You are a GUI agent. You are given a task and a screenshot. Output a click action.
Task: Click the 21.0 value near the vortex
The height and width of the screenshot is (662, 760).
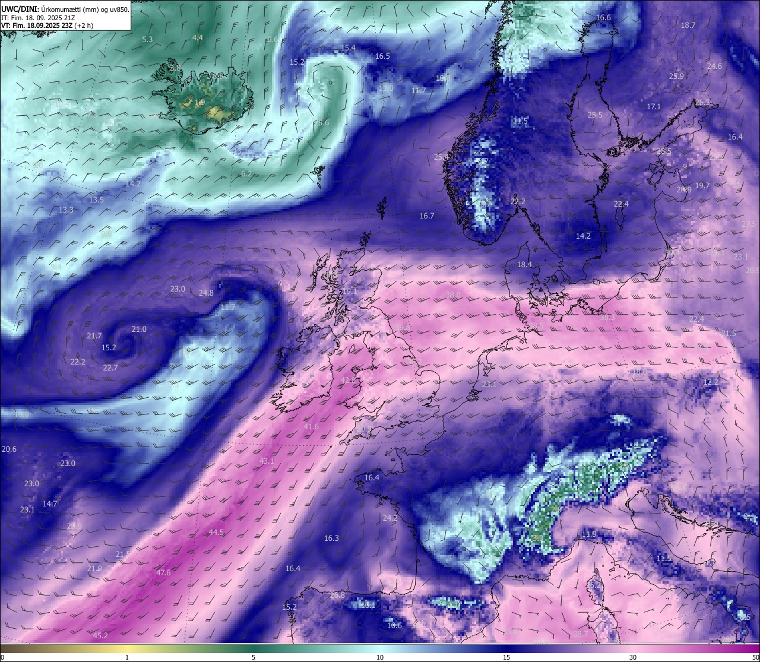139,329
